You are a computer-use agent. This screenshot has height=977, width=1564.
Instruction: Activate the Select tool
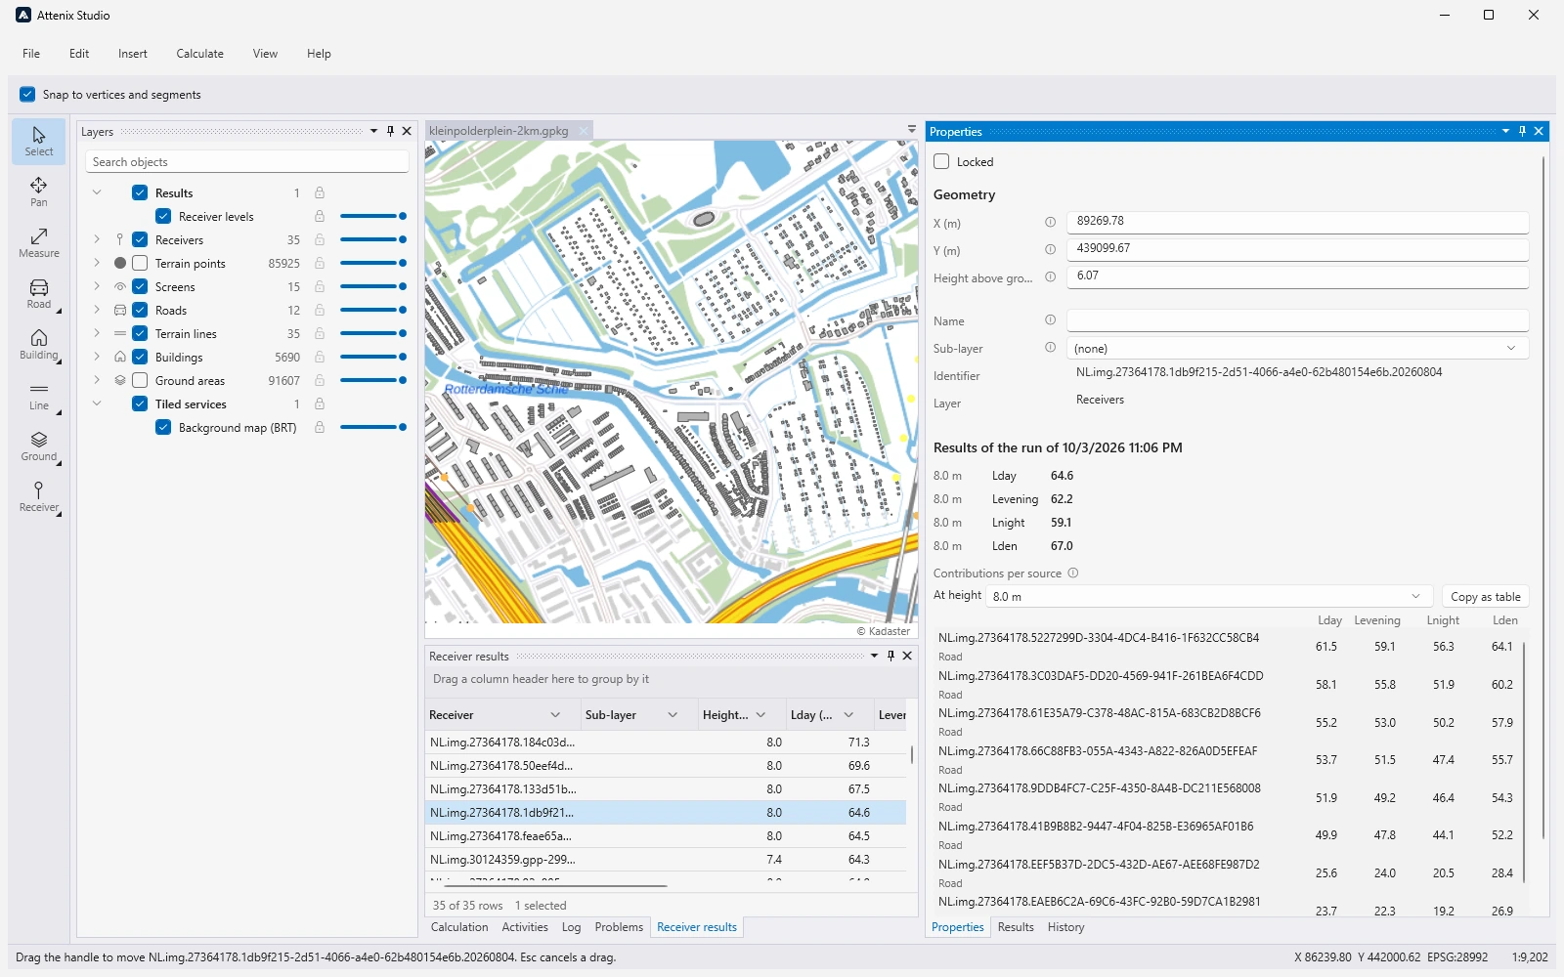point(39,142)
